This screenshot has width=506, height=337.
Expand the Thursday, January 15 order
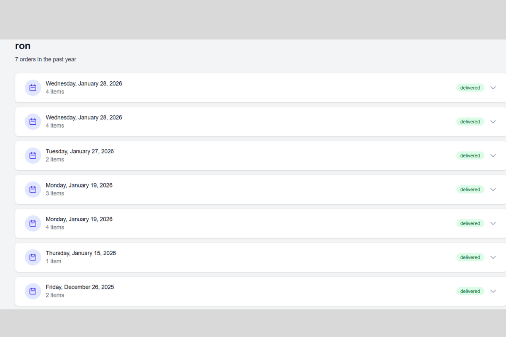coord(493,257)
